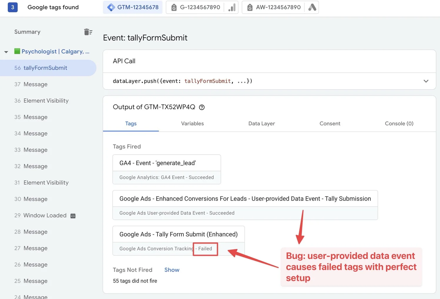Click the GTM container diamond icon
Image resolution: width=440 pixels, height=299 pixels.
111,7
